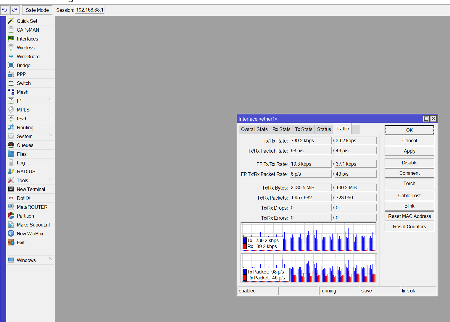
Task: Click Tx Packet blue legend swatch
Action: pos(245,272)
